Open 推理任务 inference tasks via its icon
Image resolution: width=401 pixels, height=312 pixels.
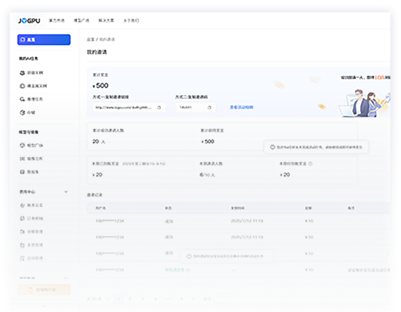tap(23, 99)
